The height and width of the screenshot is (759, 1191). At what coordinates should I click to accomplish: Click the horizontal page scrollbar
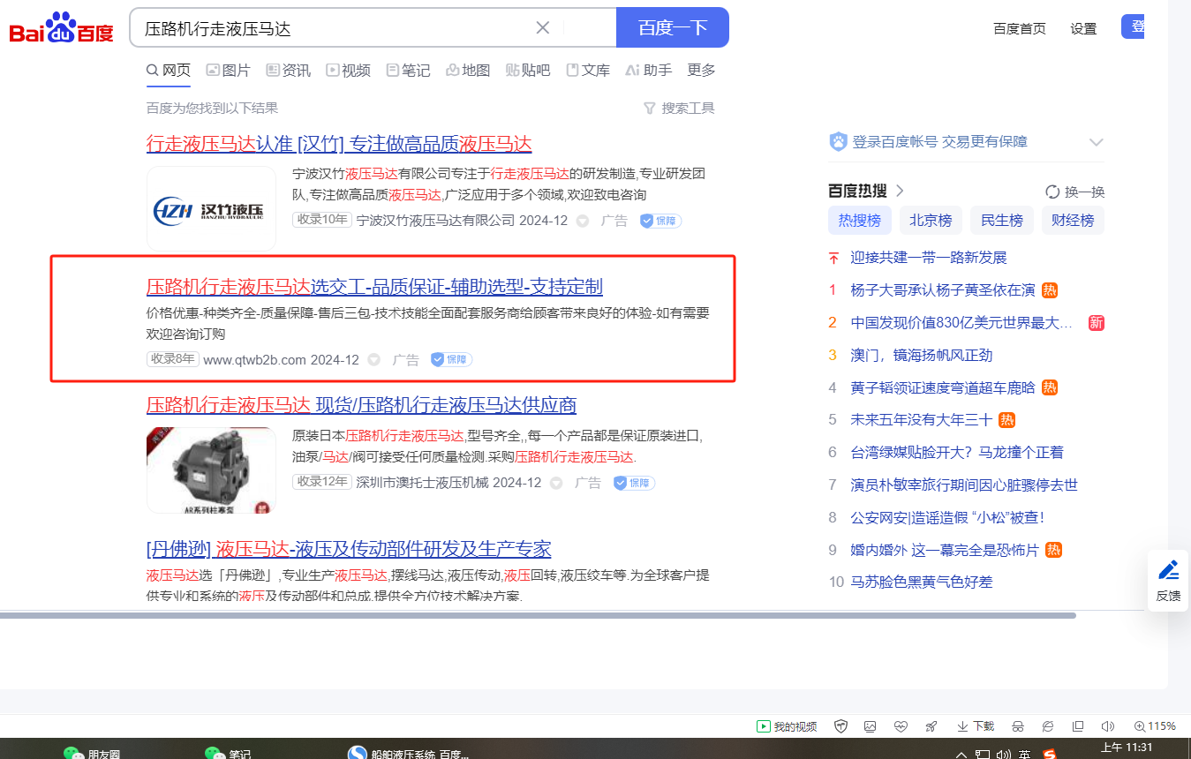tap(538, 615)
